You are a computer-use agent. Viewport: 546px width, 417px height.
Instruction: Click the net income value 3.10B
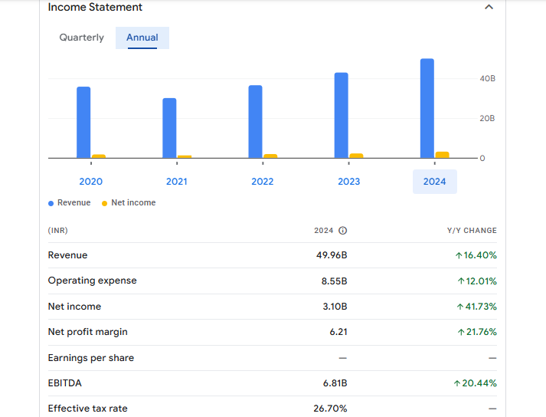coord(335,307)
